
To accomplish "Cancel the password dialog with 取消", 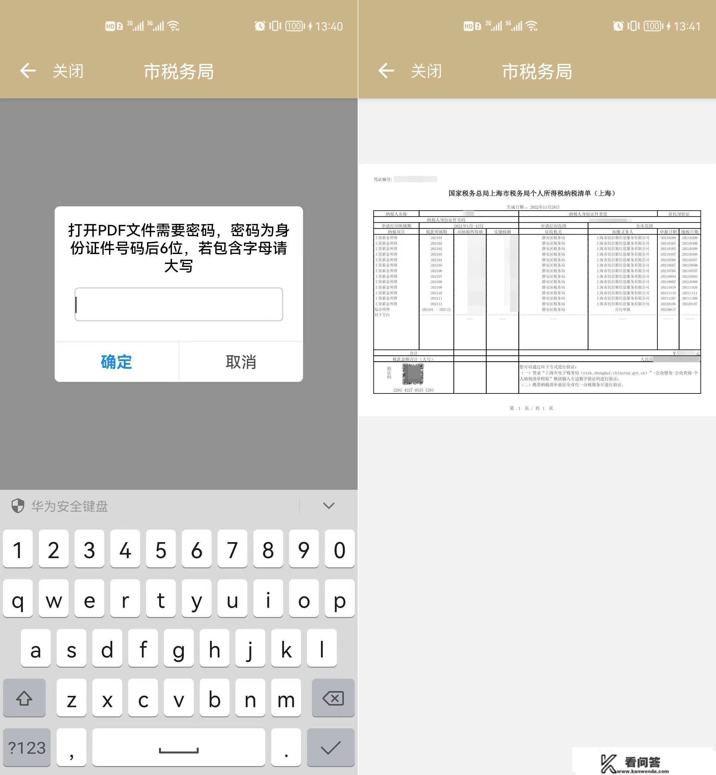I will (241, 362).
